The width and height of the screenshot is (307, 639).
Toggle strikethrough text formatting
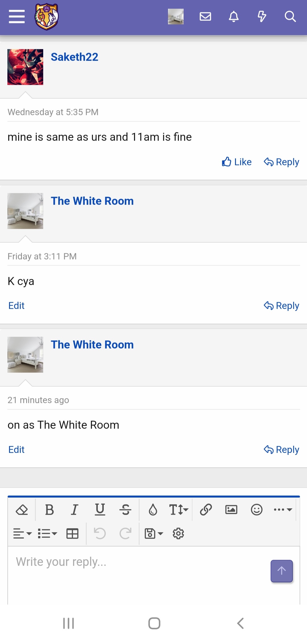coord(125,510)
